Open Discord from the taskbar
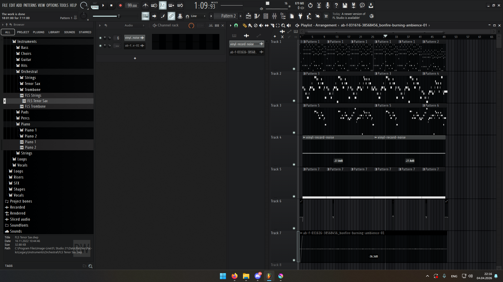Viewport: 503px width, 282px height. point(258,276)
